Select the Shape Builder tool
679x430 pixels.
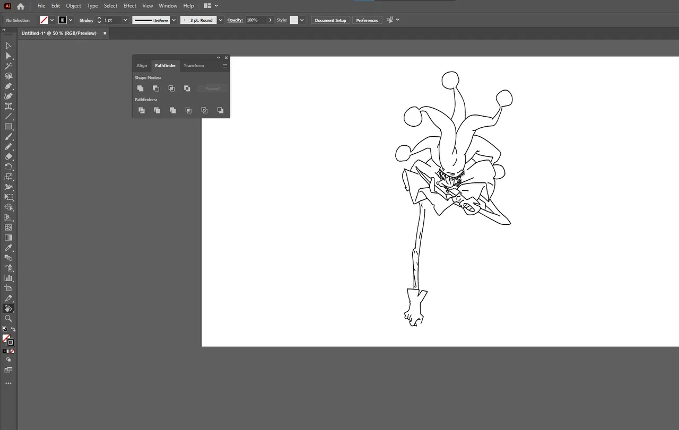pos(8,207)
